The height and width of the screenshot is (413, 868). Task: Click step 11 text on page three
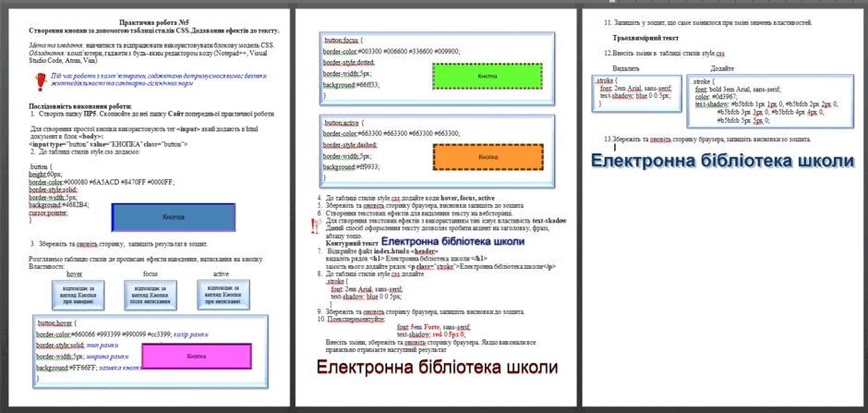(x=707, y=23)
